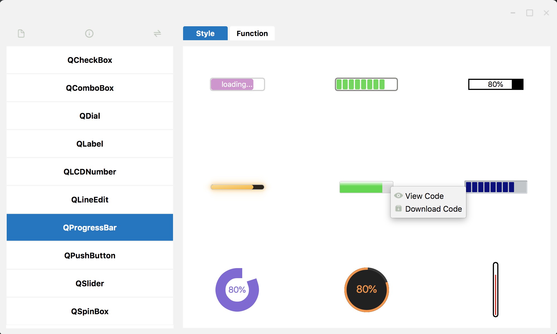Switch to the Style tab
This screenshot has height=334, width=557.
click(205, 33)
